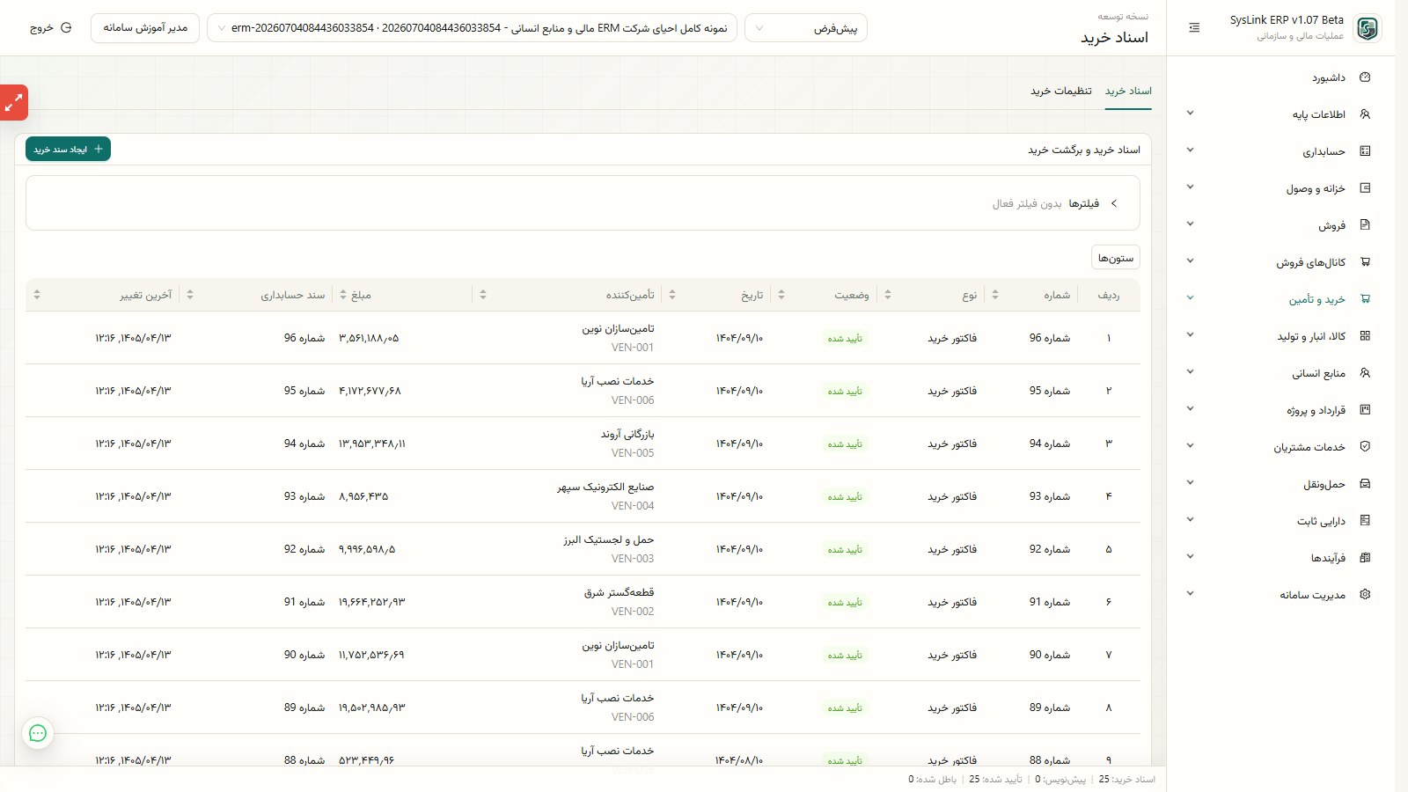Collapse the sidebar with the menu toggle icon

(1194, 28)
